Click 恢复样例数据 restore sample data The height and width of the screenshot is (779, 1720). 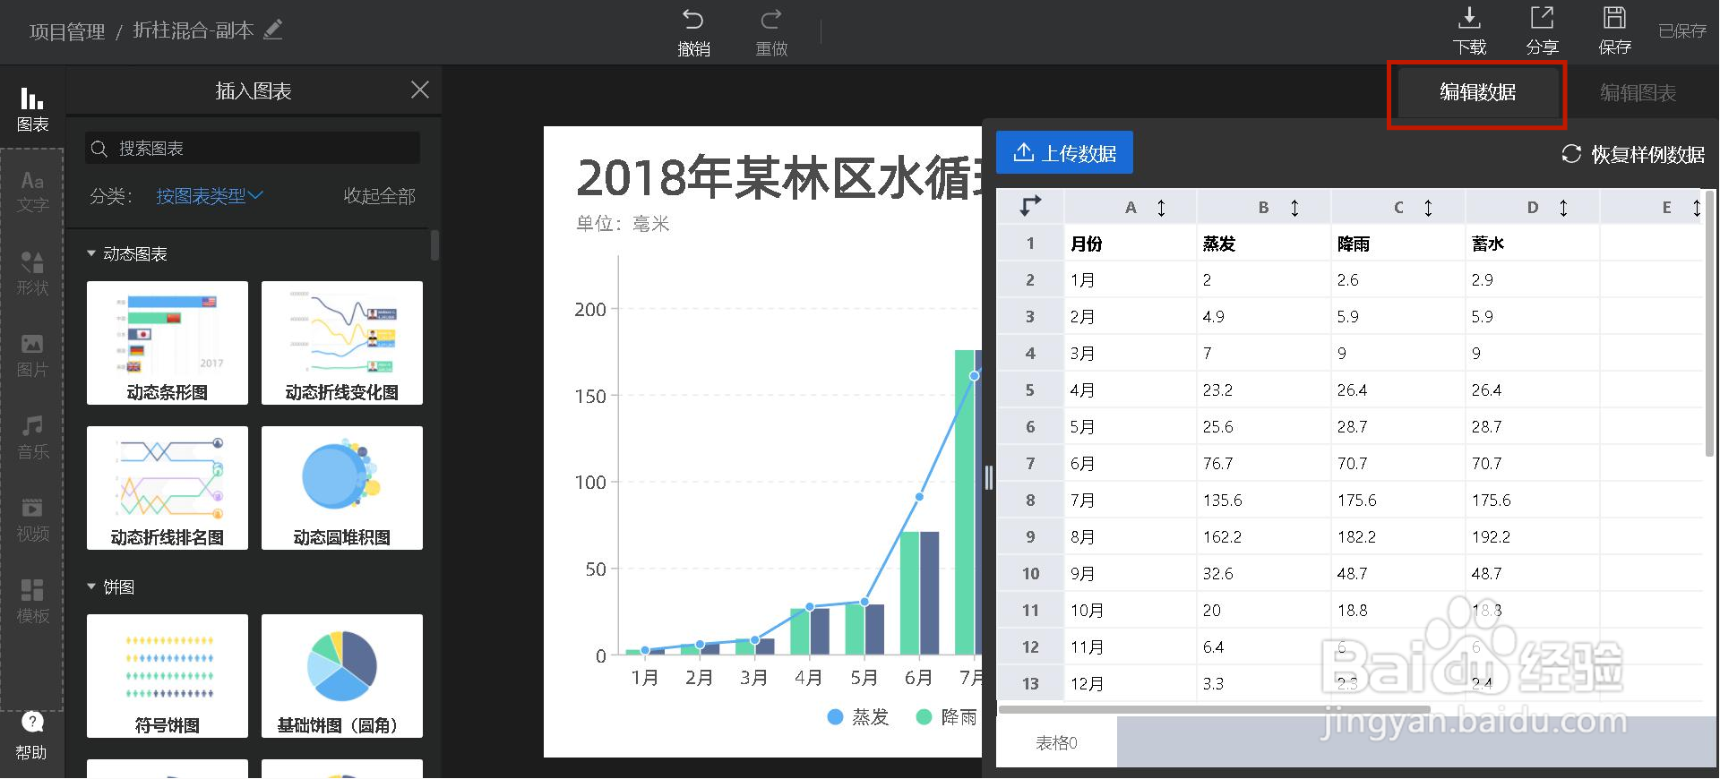1633,154
